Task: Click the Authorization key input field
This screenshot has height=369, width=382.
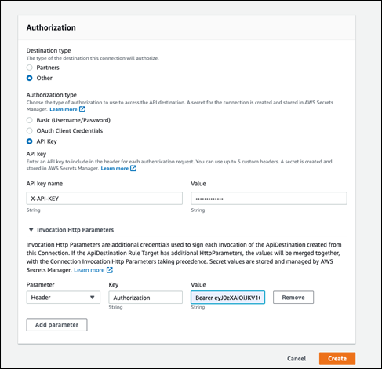Action: (145, 298)
